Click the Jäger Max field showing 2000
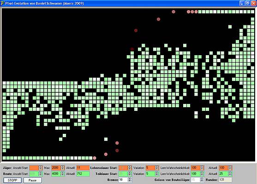Image resolution: width=257 pixels, height=184 pixels. point(56,168)
